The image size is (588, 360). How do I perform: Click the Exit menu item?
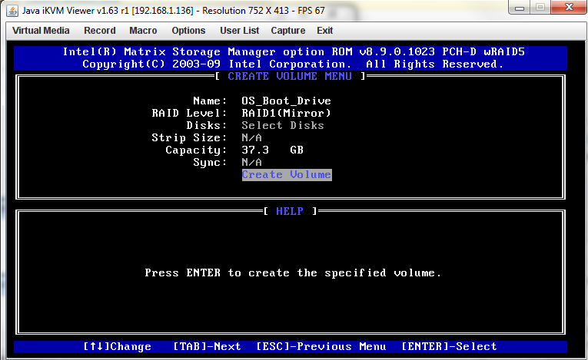click(x=325, y=31)
